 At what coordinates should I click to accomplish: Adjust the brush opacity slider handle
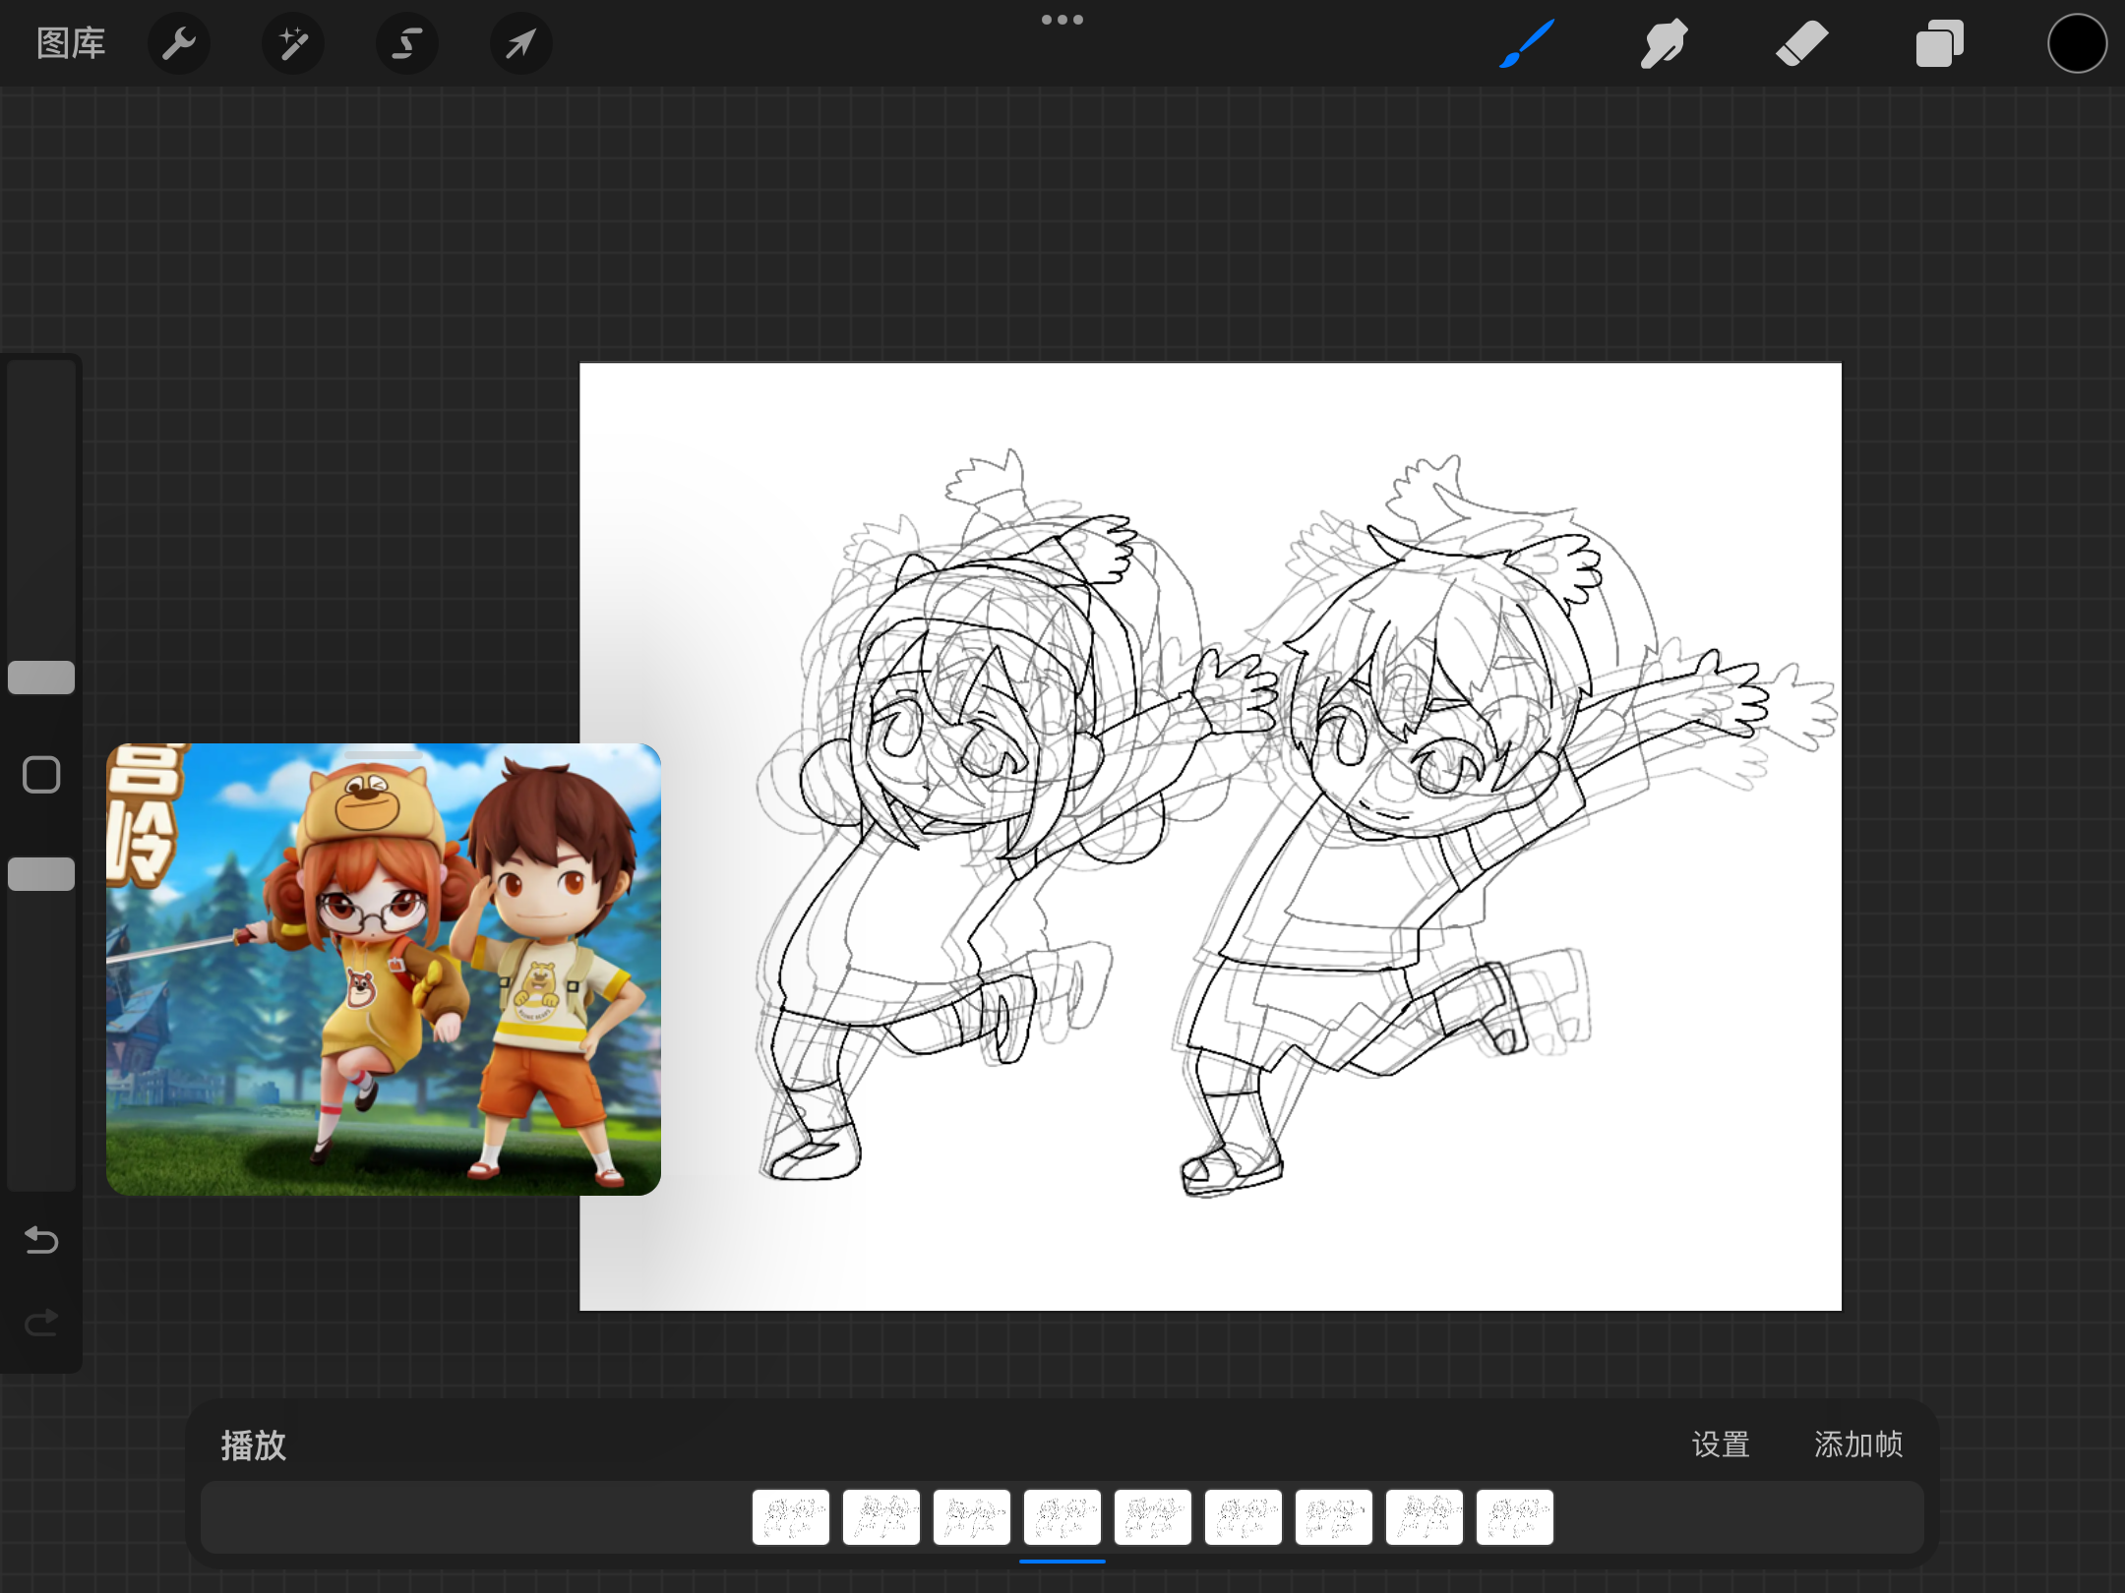41,874
